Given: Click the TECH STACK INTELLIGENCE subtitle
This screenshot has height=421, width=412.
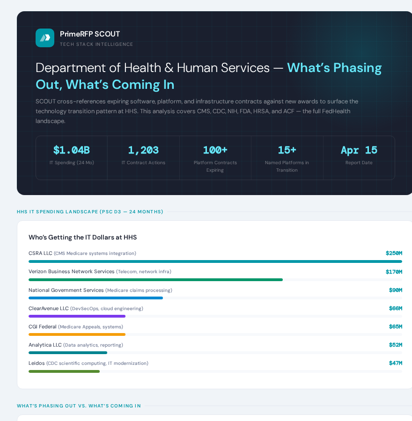Looking at the screenshot, I should tap(96, 44).
